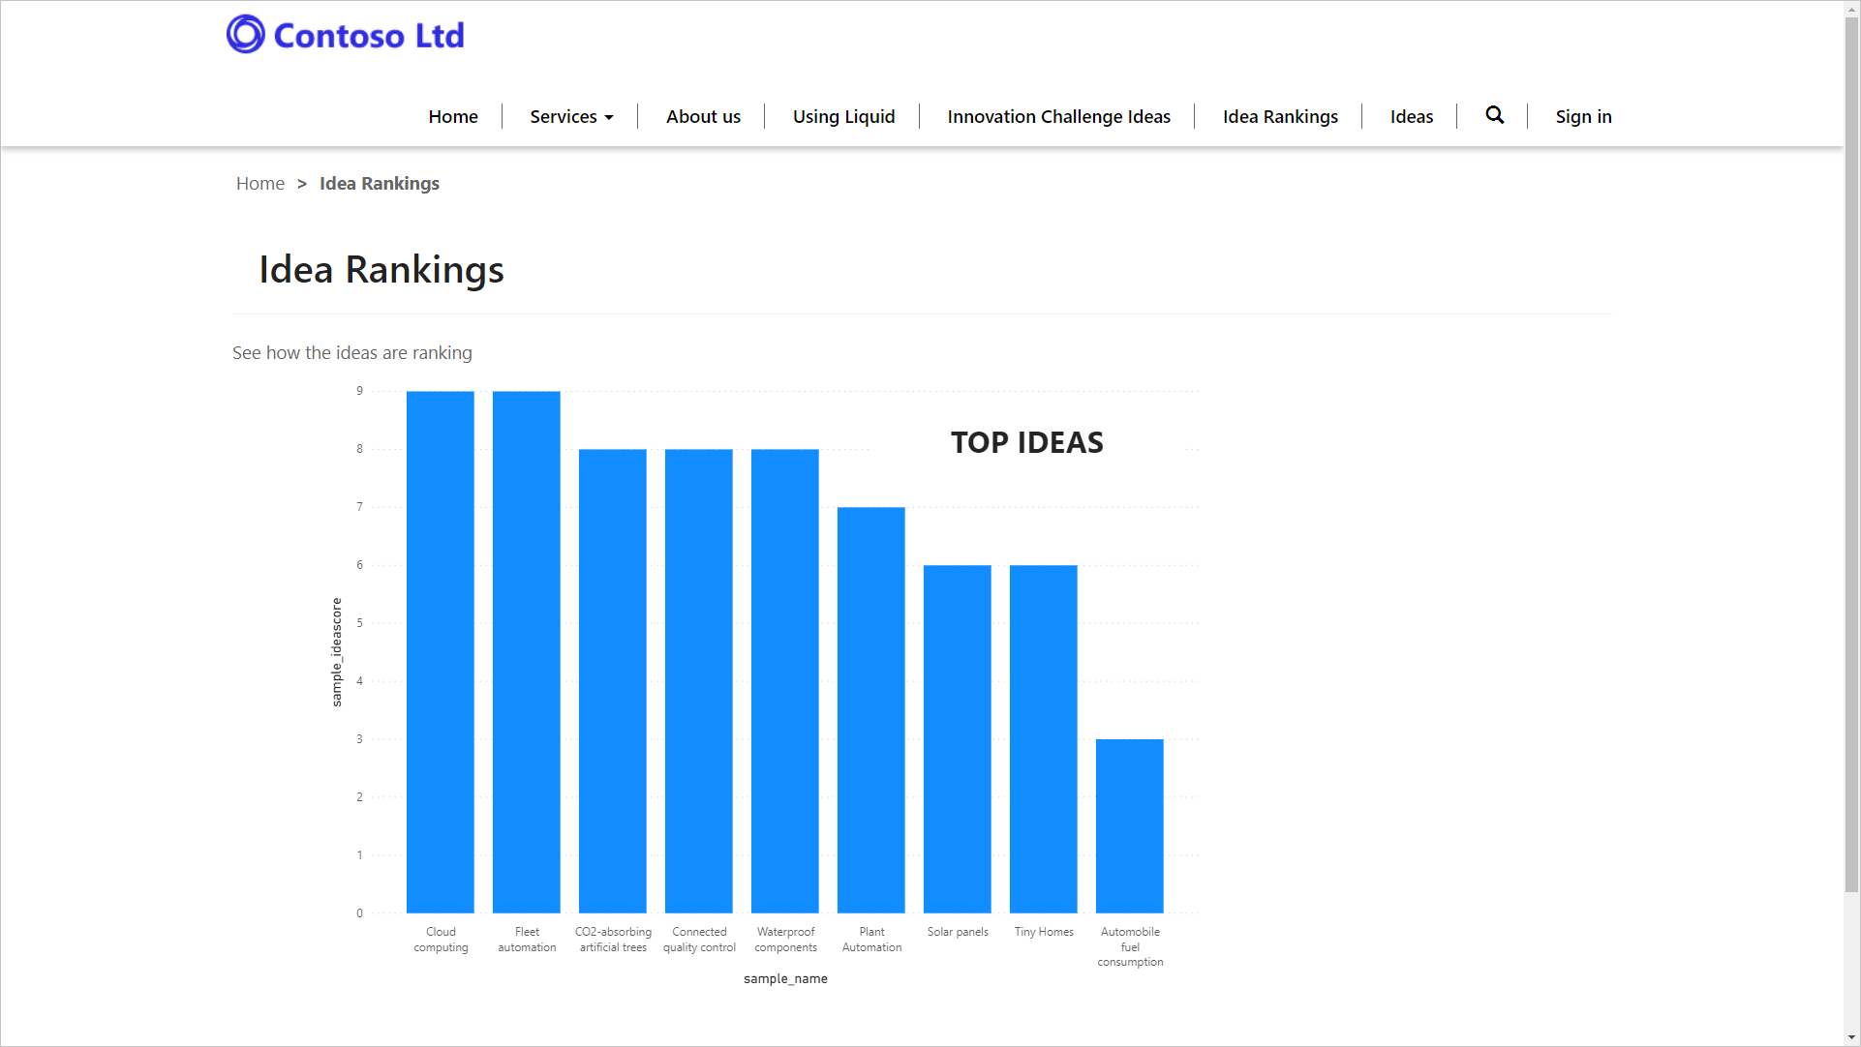Select the About us menu item
The image size is (1861, 1047).
tap(703, 116)
